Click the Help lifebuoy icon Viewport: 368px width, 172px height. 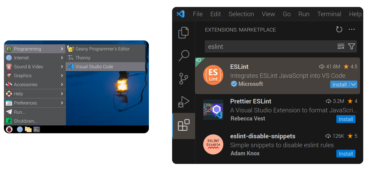click(9, 94)
